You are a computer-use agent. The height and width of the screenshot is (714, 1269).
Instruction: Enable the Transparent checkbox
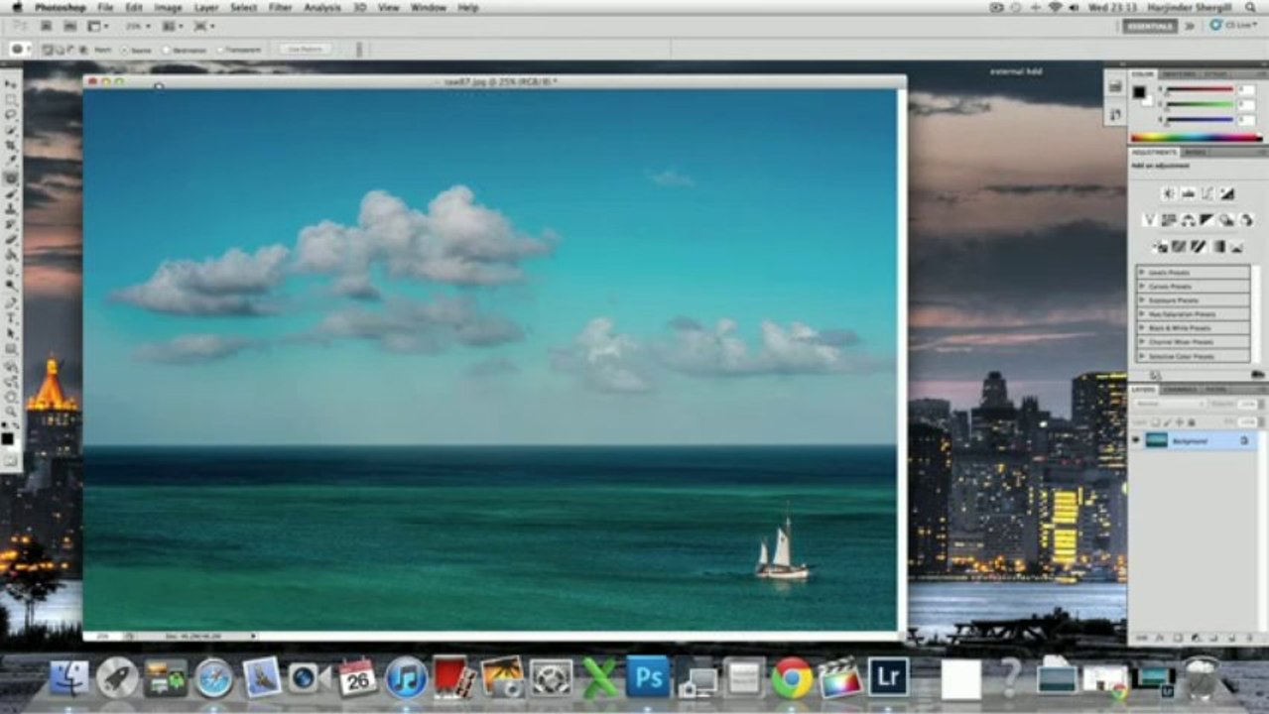[239, 50]
